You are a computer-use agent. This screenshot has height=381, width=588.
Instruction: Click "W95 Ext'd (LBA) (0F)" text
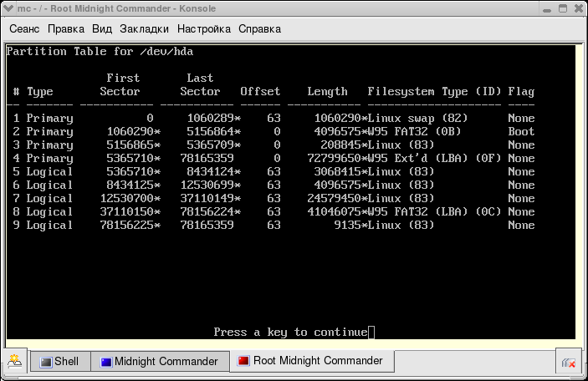point(434,158)
